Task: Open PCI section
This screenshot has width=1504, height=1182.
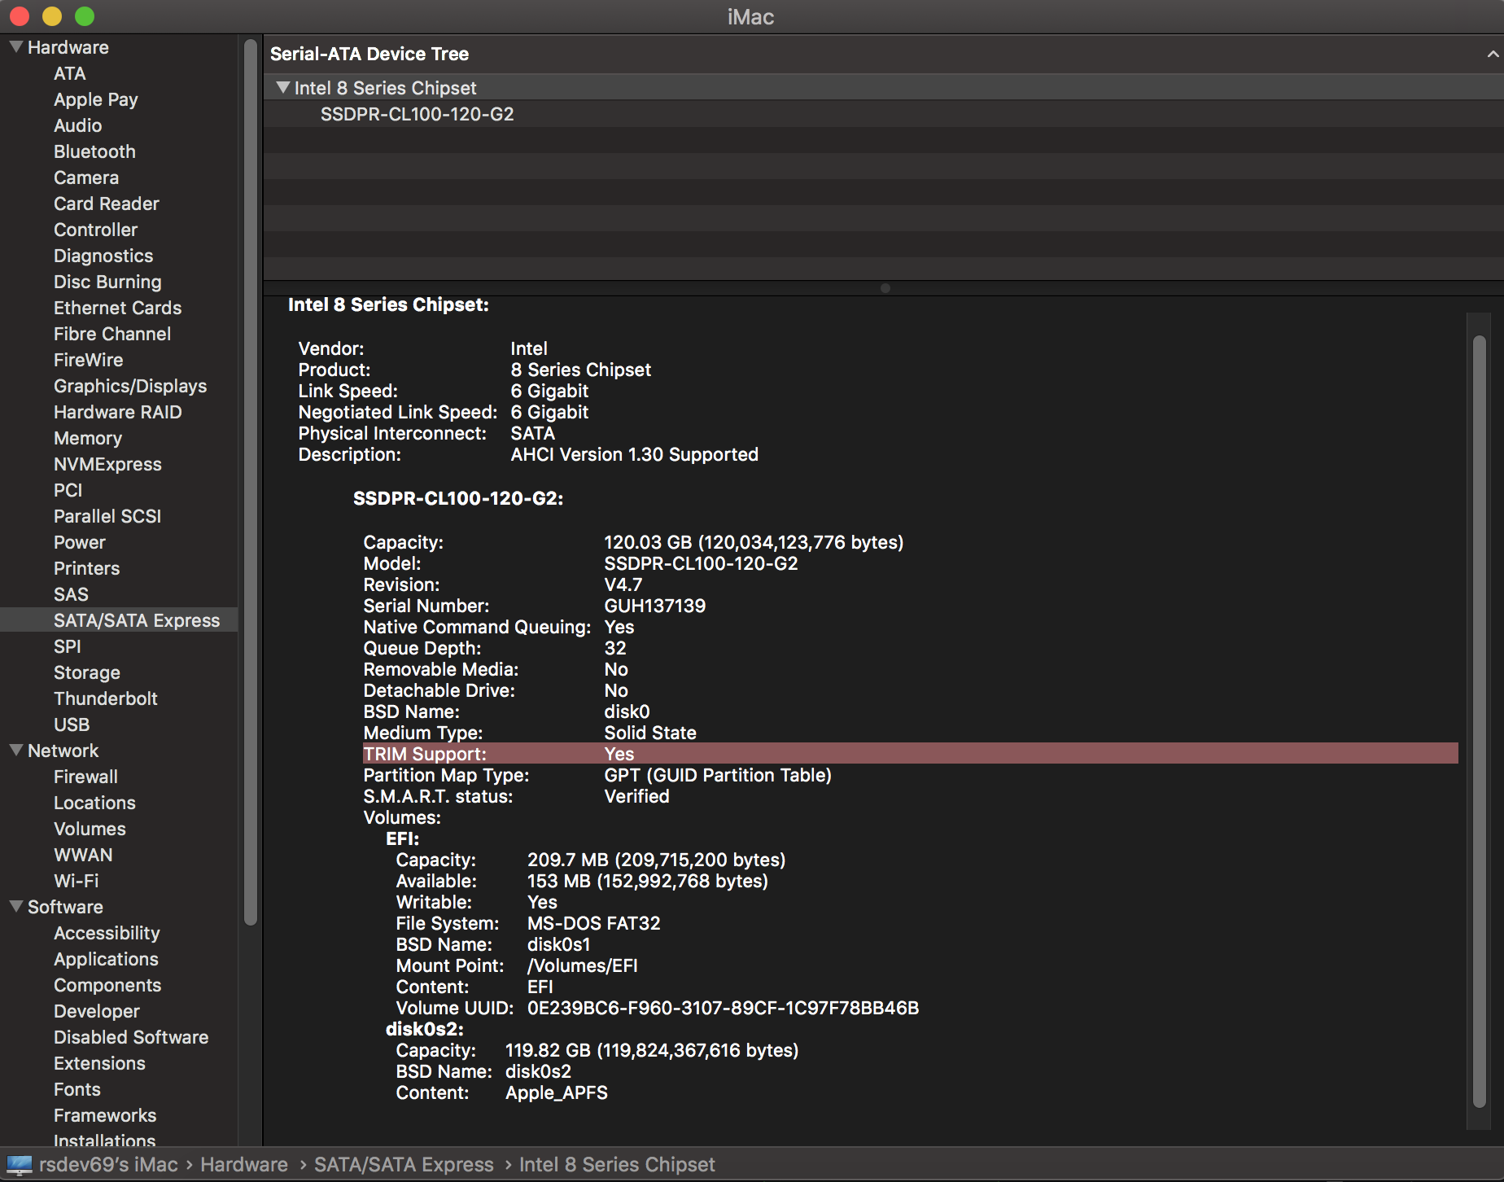Action: [x=68, y=490]
